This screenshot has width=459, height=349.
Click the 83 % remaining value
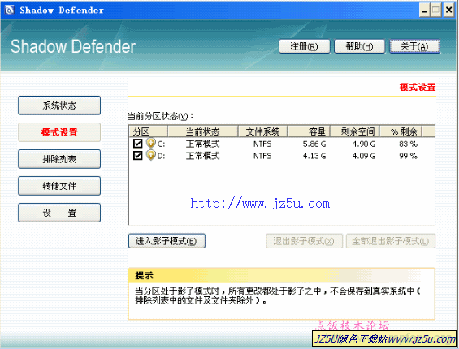[408, 144]
